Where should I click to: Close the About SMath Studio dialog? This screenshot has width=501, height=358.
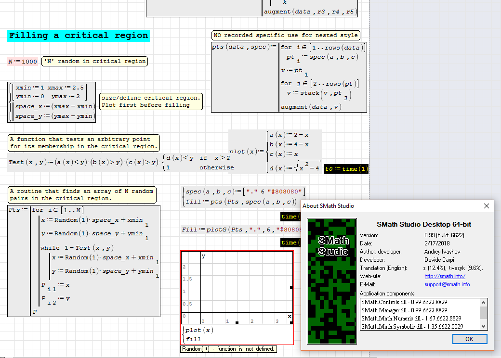coord(486,206)
